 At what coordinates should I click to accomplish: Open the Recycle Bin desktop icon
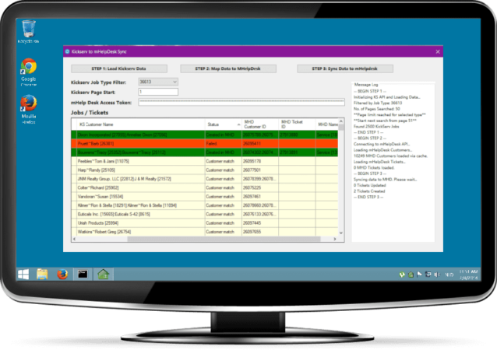click(30, 30)
